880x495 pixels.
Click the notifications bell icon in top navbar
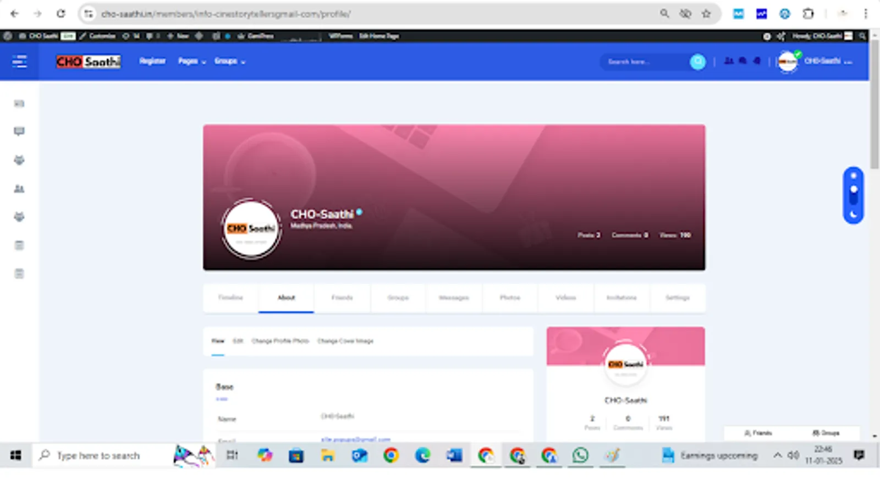point(756,62)
